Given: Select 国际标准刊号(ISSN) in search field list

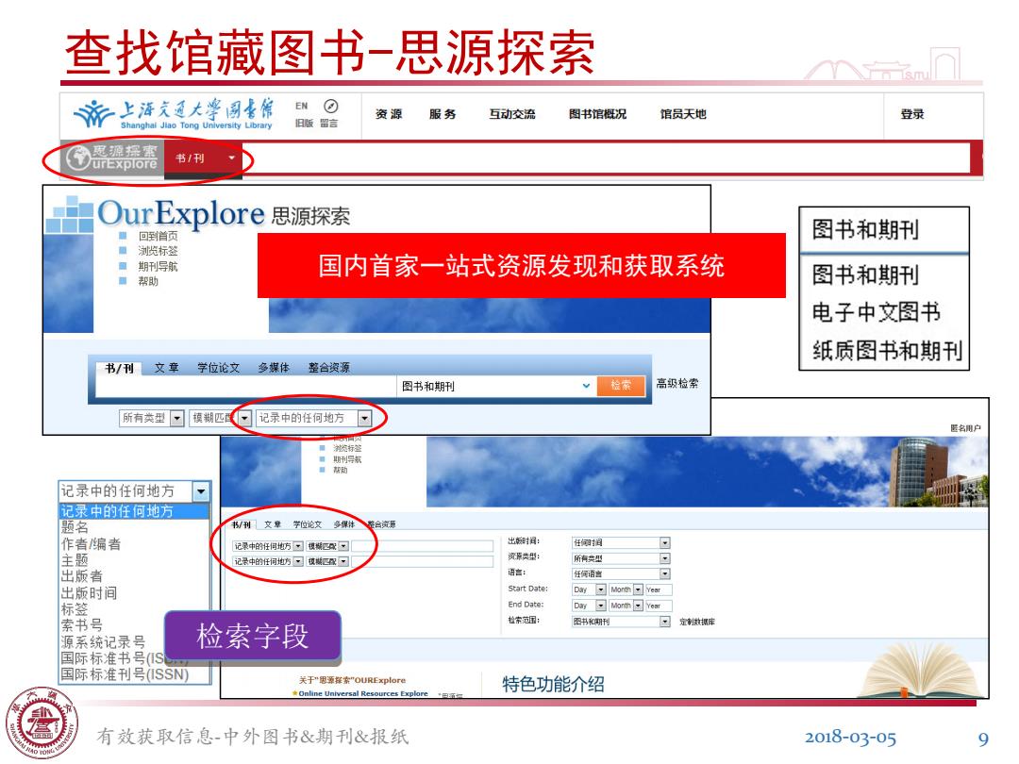Looking at the screenshot, I should point(125,674).
